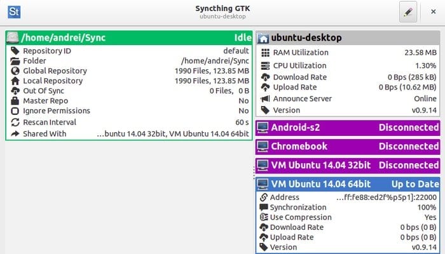This screenshot has width=445, height=254.
Task: Select the '0 Files, 0 B' value
Action: pos(229,91)
